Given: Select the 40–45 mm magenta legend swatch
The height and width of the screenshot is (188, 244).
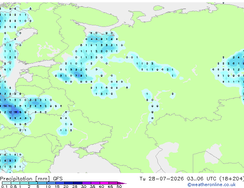Looking at the screenshot, I should pos(104,183).
